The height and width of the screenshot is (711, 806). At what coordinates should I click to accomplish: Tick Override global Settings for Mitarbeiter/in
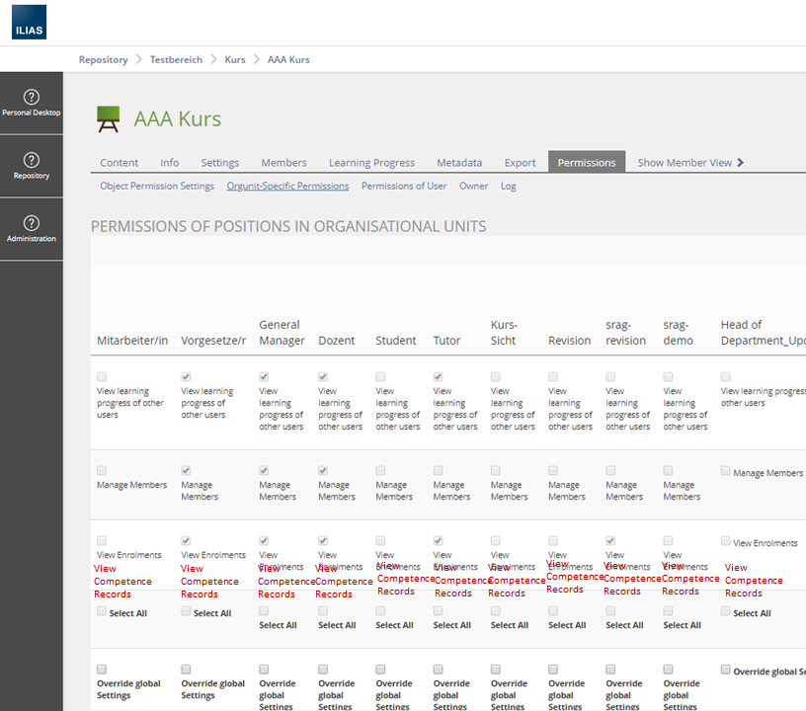[x=102, y=670]
